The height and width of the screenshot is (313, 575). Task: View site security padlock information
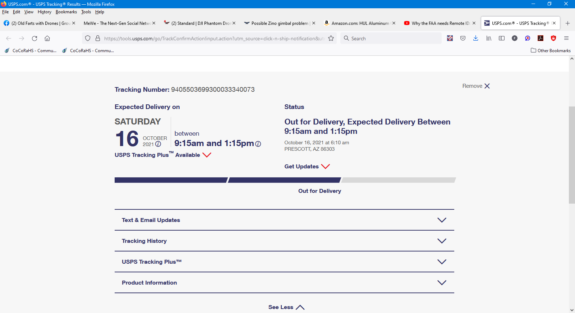click(x=97, y=38)
